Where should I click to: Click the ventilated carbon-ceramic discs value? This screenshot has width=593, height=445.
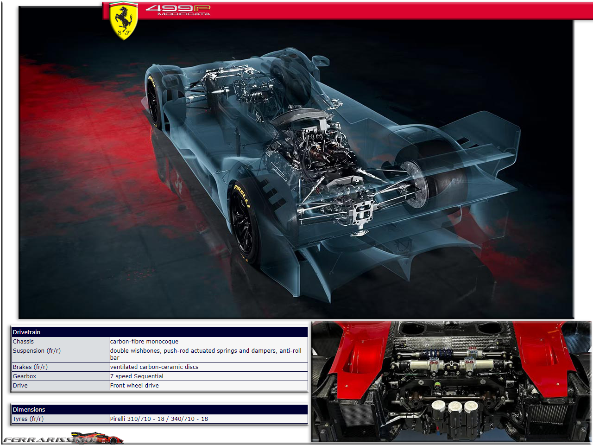[x=154, y=367]
